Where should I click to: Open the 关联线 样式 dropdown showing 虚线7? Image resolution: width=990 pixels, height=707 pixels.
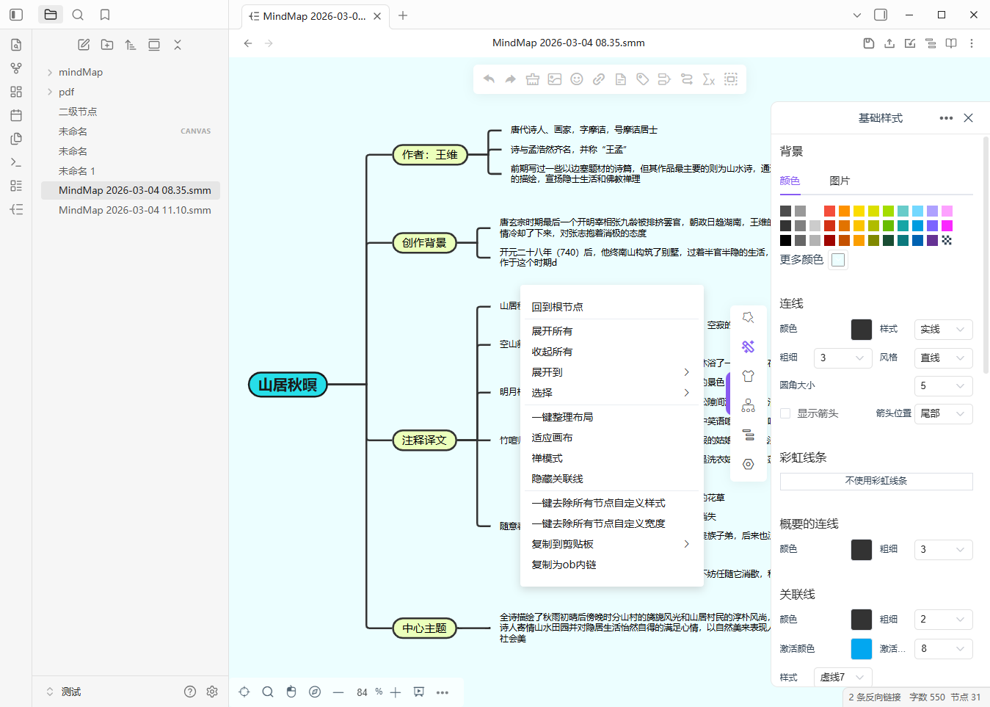pyautogui.click(x=842, y=677)
